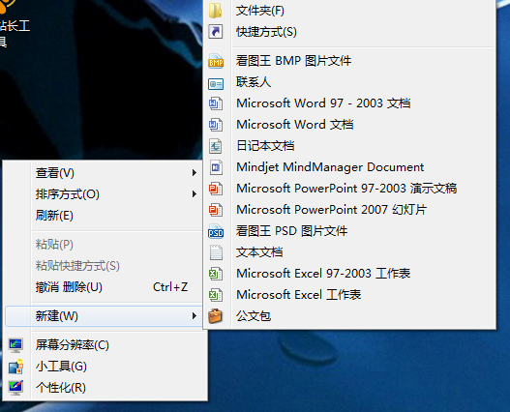Open the 查看(V) menu entry

105,173
